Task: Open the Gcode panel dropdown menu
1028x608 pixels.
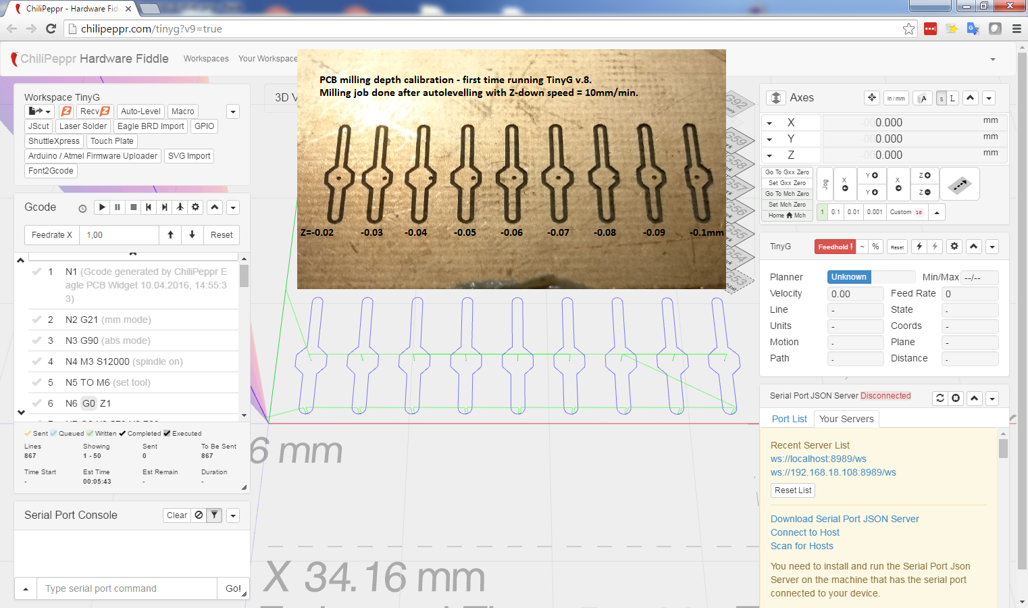Action: (x=233, y=207)
